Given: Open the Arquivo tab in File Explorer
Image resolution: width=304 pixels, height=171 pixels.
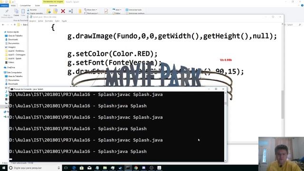Looking at the screenshot, I should tap(4, 6).
